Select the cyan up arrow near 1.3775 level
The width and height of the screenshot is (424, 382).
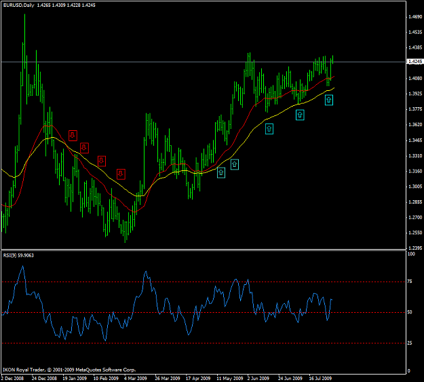point(300,115)
